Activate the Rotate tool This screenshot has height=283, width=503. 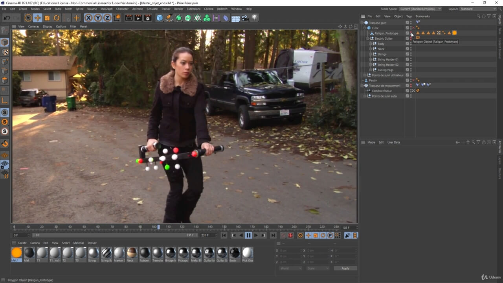point(57,18)
